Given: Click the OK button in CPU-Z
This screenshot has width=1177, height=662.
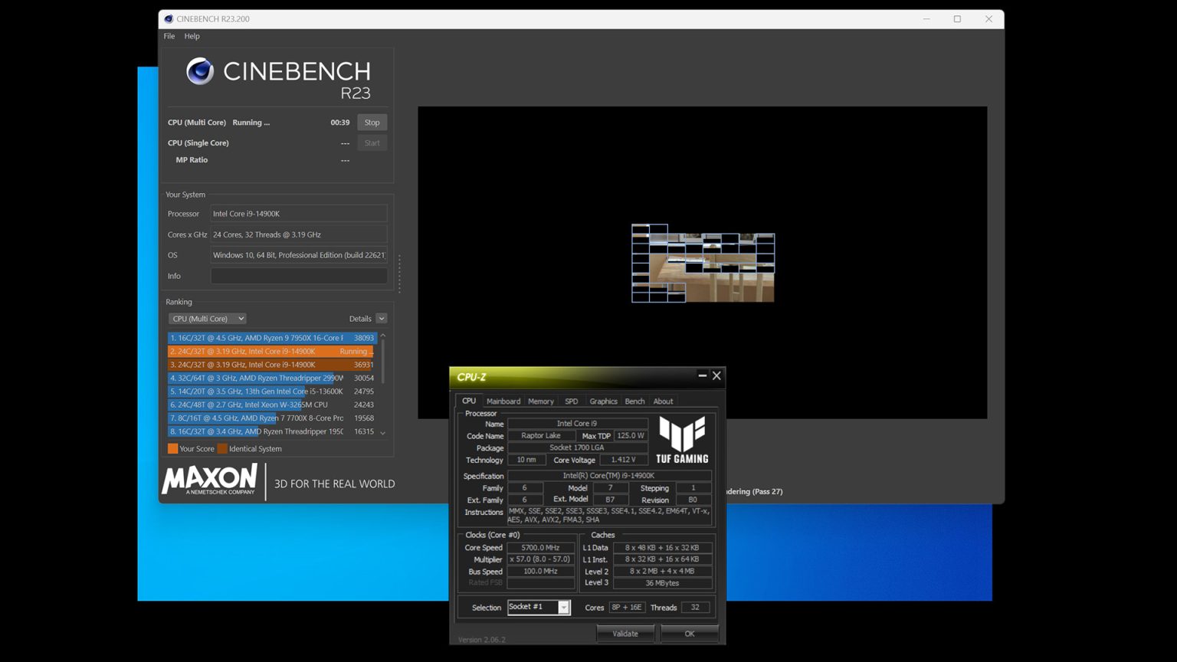Looking at the screenshot, I should click(690, 634).
